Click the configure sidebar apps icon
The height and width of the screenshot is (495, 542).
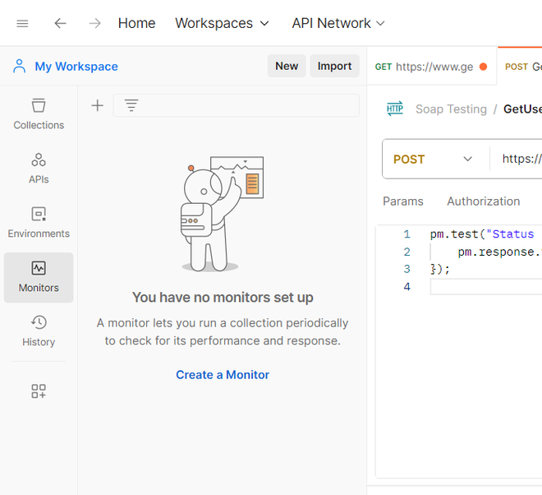point(39,391)
